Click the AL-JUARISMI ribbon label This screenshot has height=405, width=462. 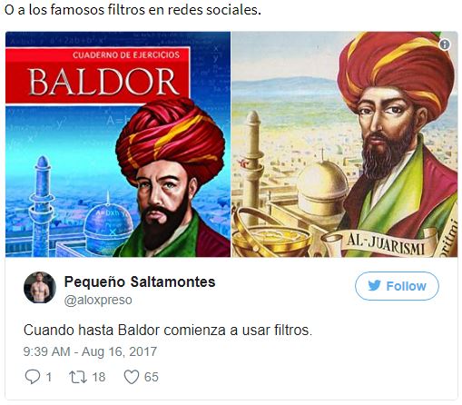click(x=386, y=245)
